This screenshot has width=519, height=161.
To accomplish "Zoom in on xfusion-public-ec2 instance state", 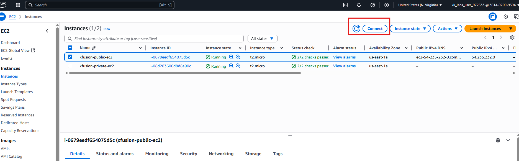I will coord(231,57).
